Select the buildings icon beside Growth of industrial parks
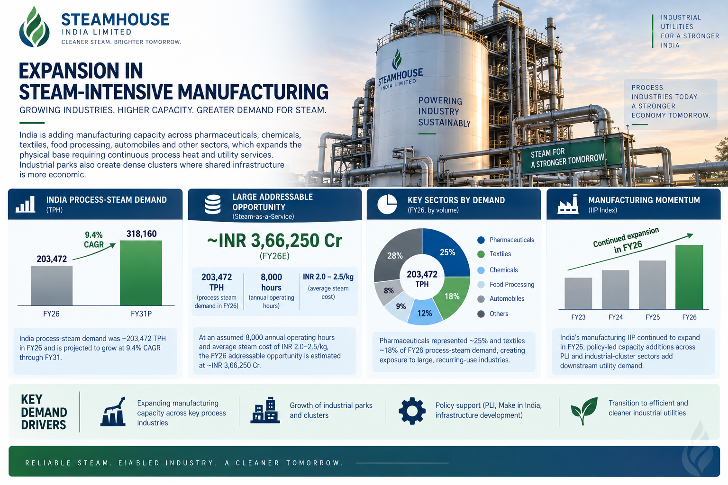Image resolution: width=728 pixels, height=485 pixels. (x=265, y=410)
